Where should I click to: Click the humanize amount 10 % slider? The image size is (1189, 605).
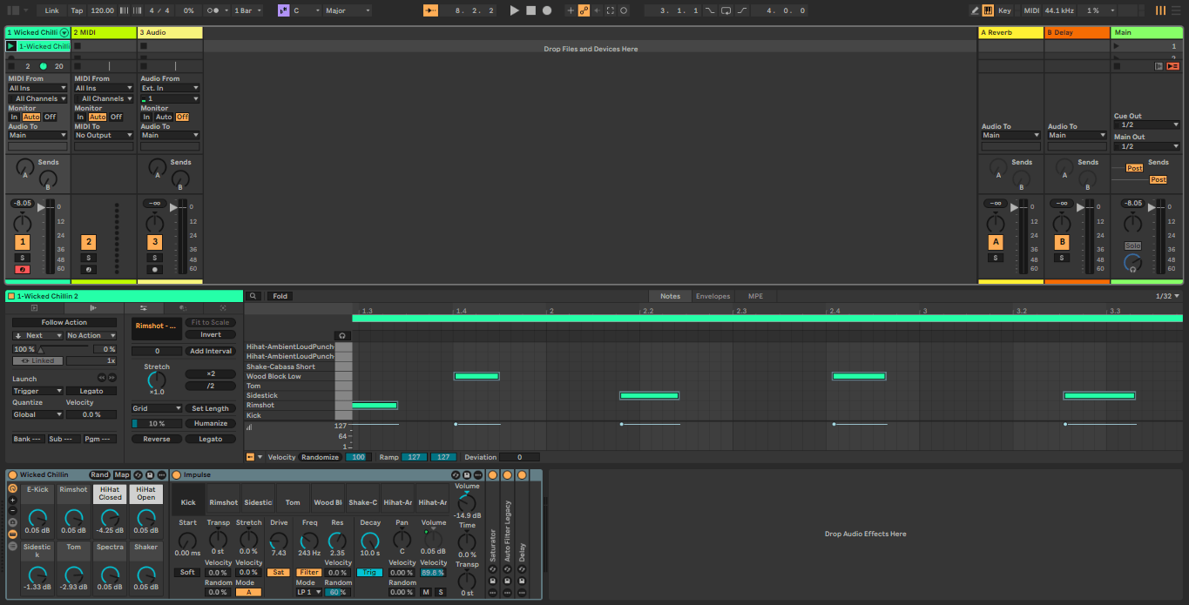point(157,423)
